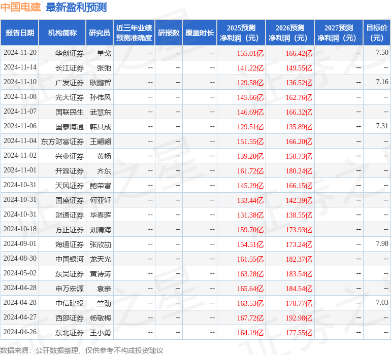Click the 141.22亿 profit value

(250, 68)
